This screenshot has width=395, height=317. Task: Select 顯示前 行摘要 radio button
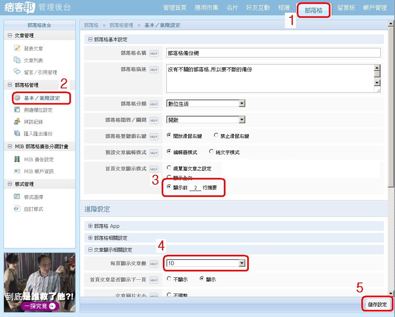coord(169,187)
